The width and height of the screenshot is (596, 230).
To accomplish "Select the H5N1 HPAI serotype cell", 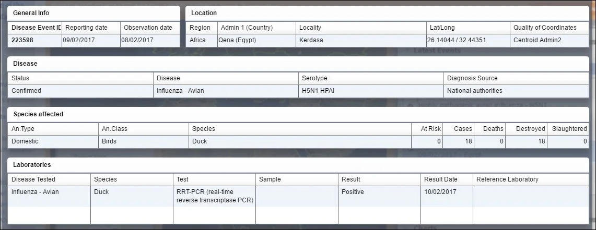I will point(371,91).
